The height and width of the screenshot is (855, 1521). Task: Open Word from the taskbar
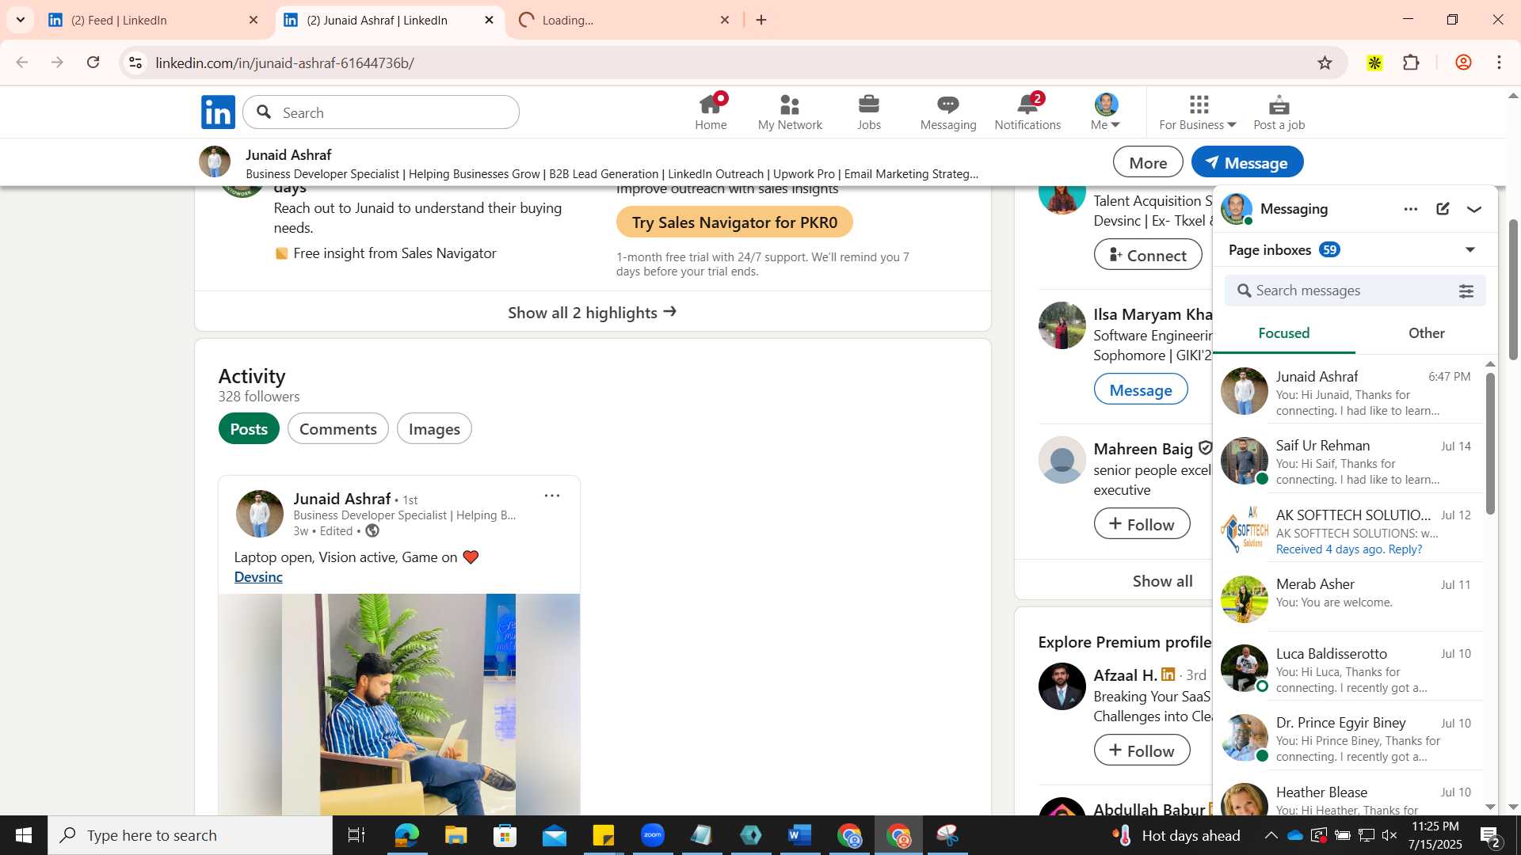point(800,835)
